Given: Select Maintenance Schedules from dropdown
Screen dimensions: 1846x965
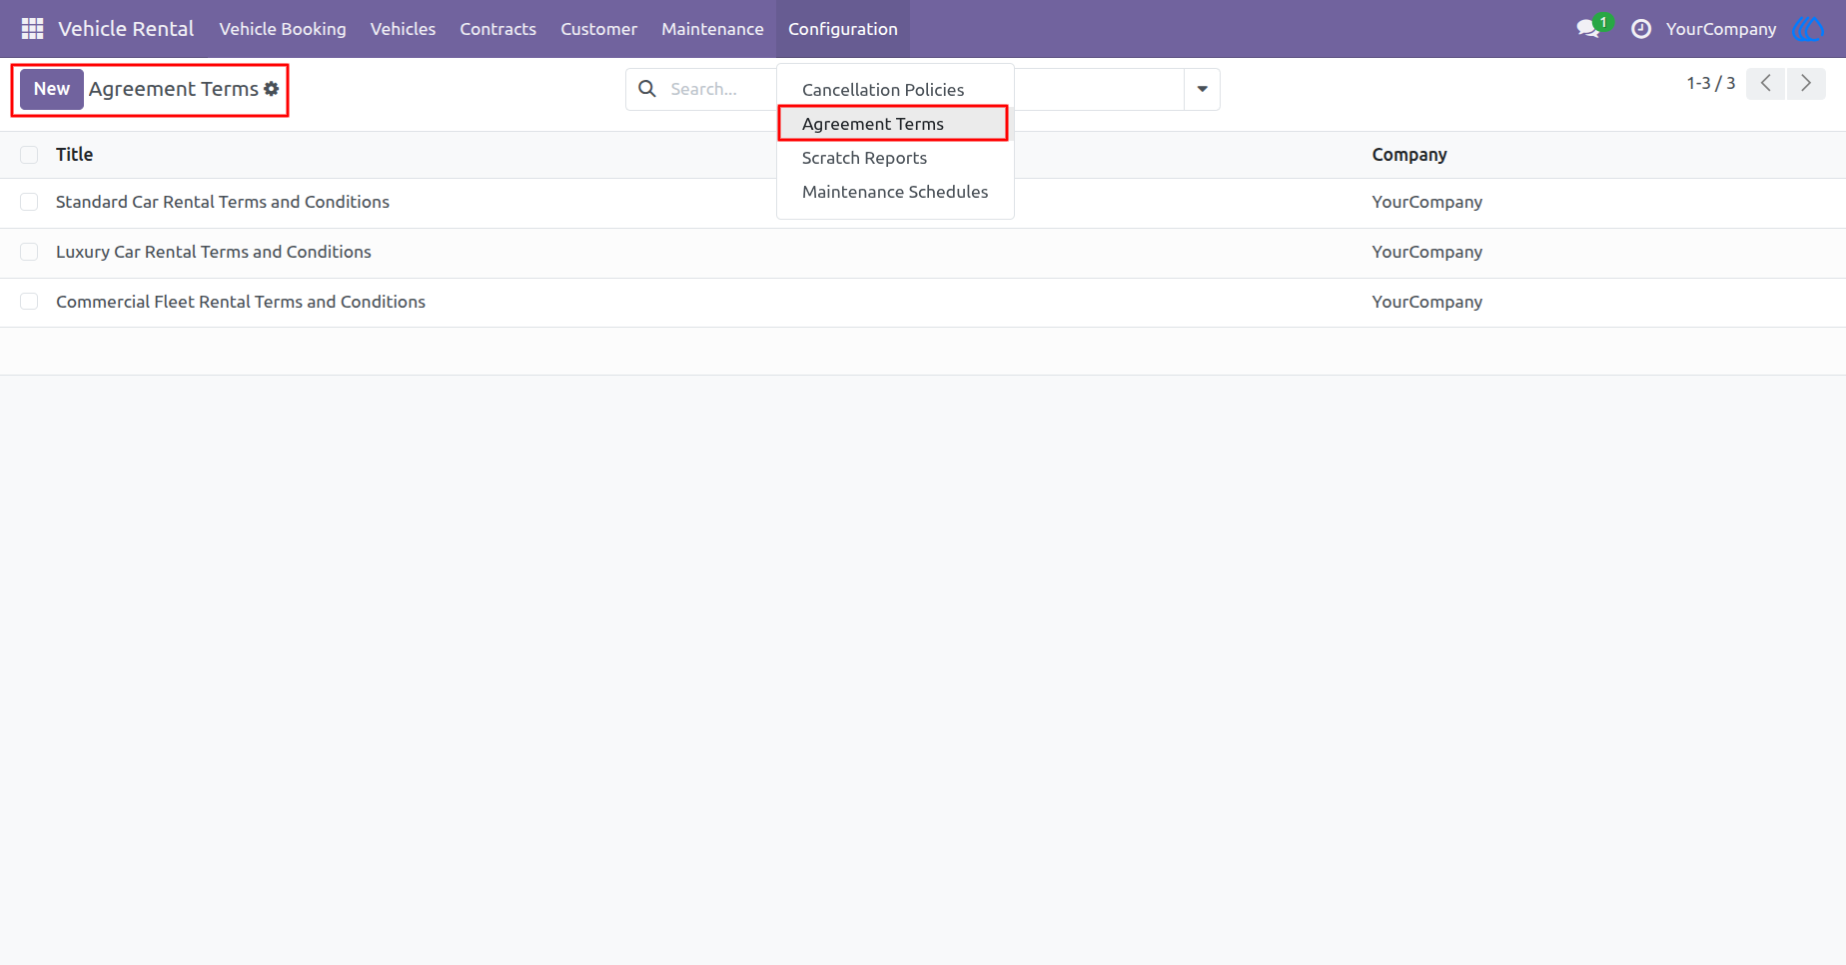Looking at the screenshot, I should pyautogui.click(x=895, y=192).
